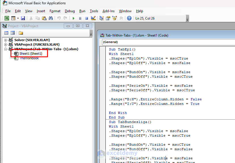Open the View menu
235x163 pixels.
(x=29, y=11)
